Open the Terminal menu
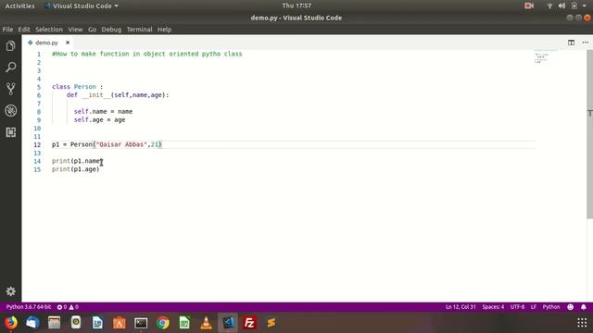The width and height of the screenshot is (593, 333). 139,30
